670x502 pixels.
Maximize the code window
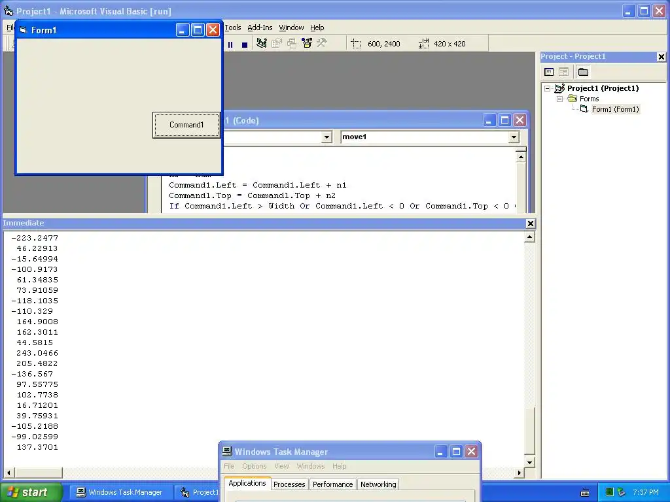[504, 120]
